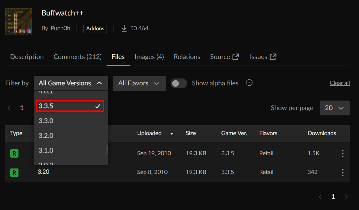Viewport: 359px width, 210px height.
Task: Open the Show per page 20 dropdown
Action: (335, 108)
